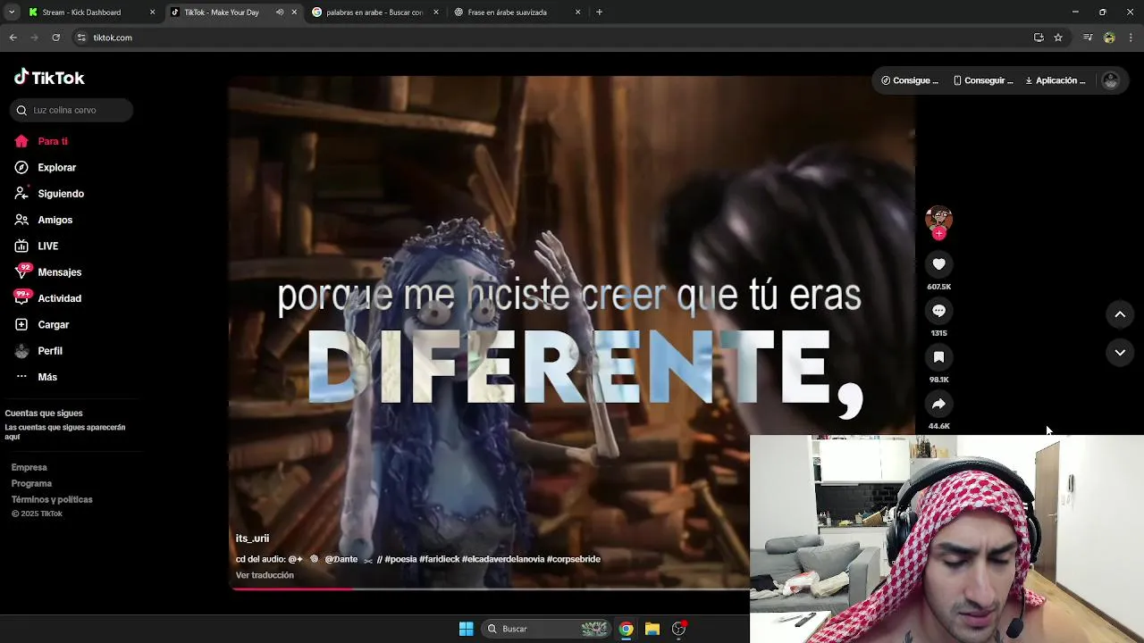Open the #corpsebride hashtag
1144x643 pixels.
tap(574, 559)
